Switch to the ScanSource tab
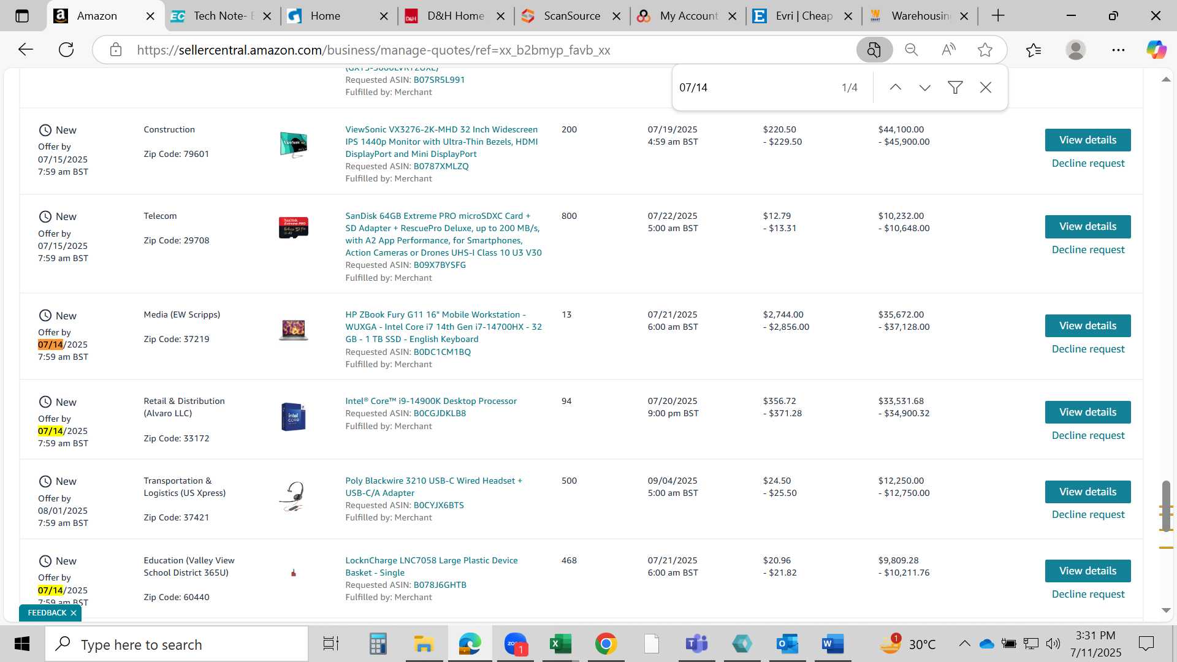The image size is (1177, 662). 572,16
